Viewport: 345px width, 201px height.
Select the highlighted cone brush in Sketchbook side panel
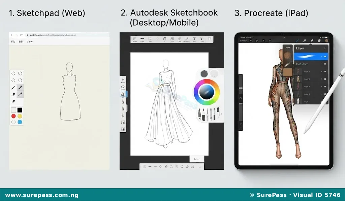[123, 94]
